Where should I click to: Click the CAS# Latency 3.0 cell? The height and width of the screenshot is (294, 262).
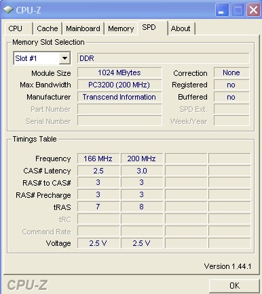tap(142, 171)
